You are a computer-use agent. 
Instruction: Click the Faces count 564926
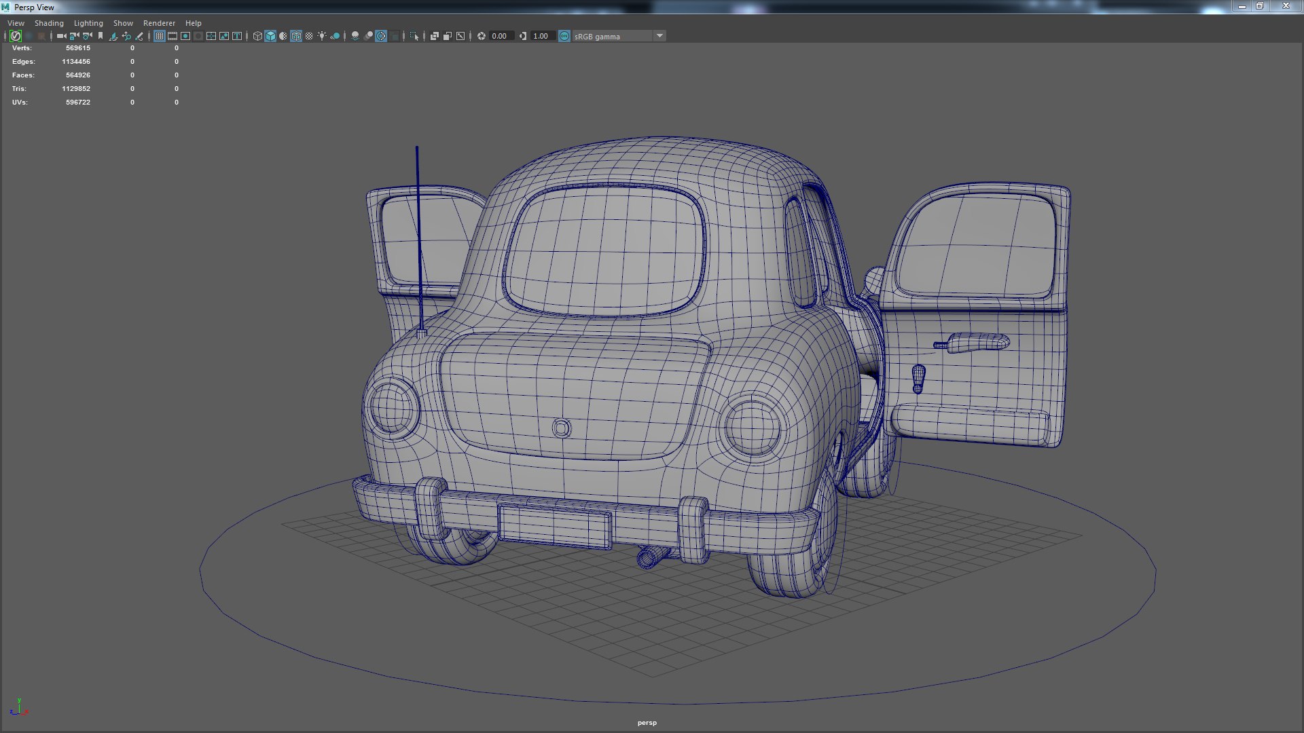pos(78,75)
